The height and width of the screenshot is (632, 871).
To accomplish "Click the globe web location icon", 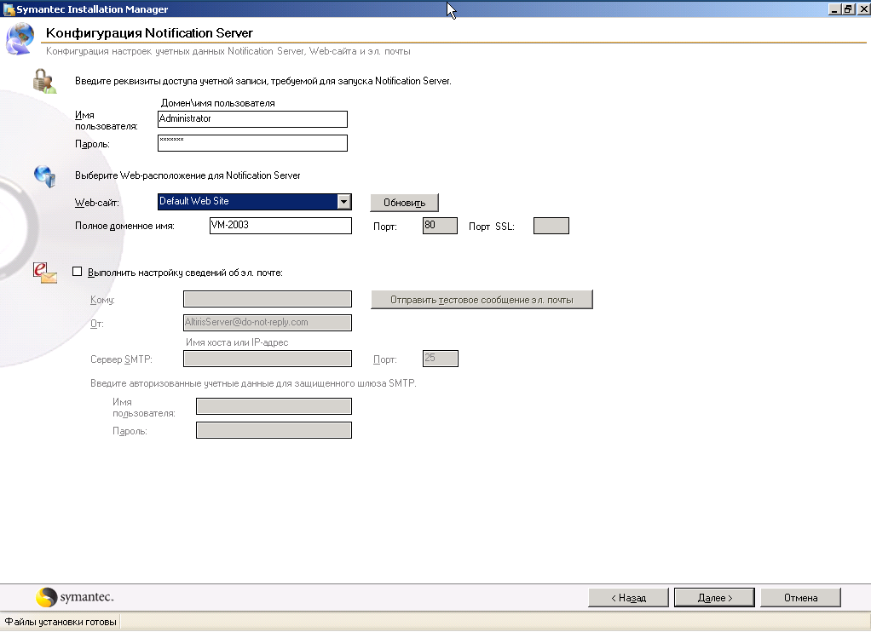I will click(x=44, y=176).
